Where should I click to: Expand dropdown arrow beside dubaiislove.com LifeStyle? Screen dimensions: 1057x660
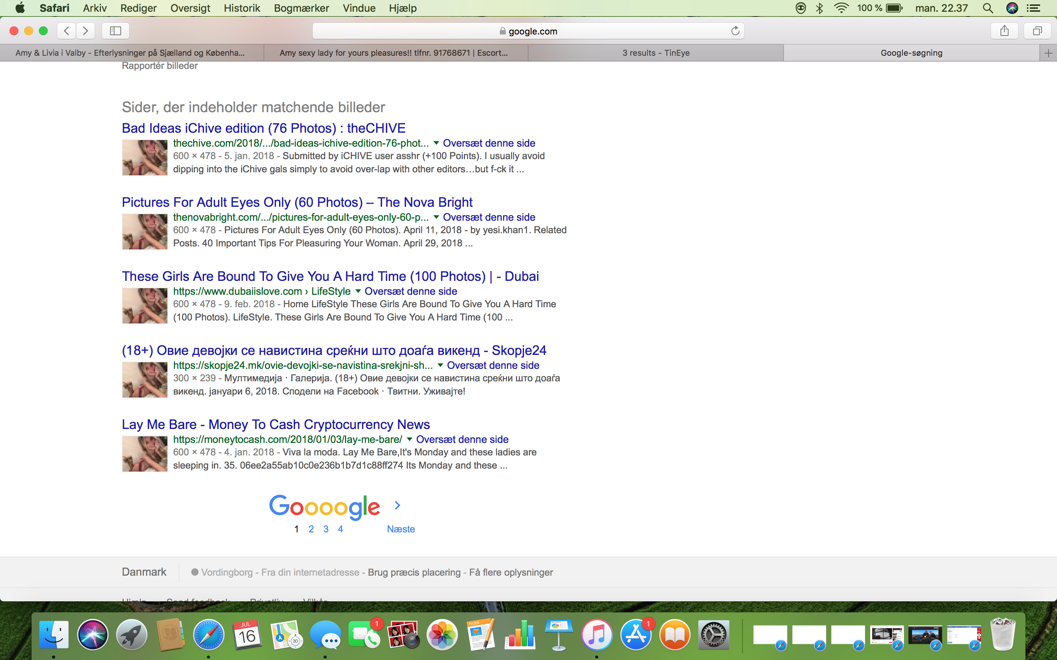pyautogui.click(x=358, y=291)
